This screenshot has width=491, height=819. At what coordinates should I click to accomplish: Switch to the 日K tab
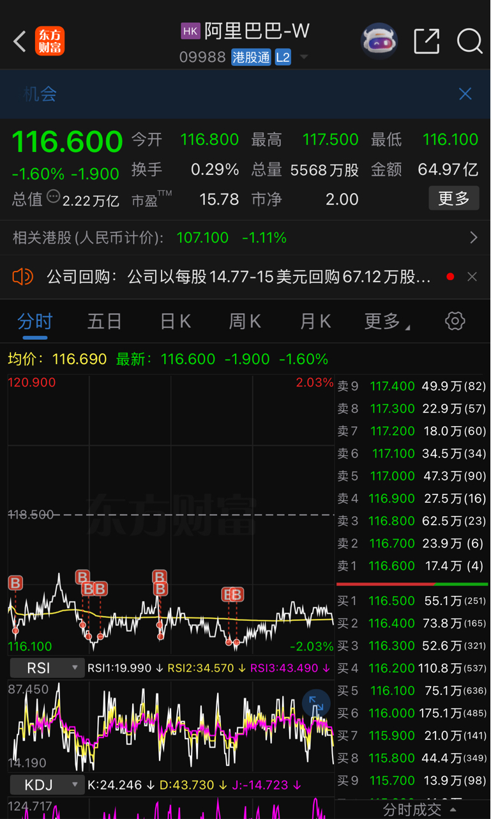pos(176,321)
